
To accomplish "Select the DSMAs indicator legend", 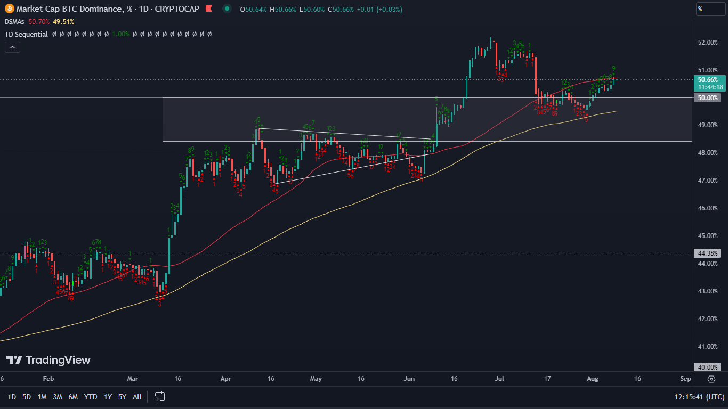I will coord(15,22).
